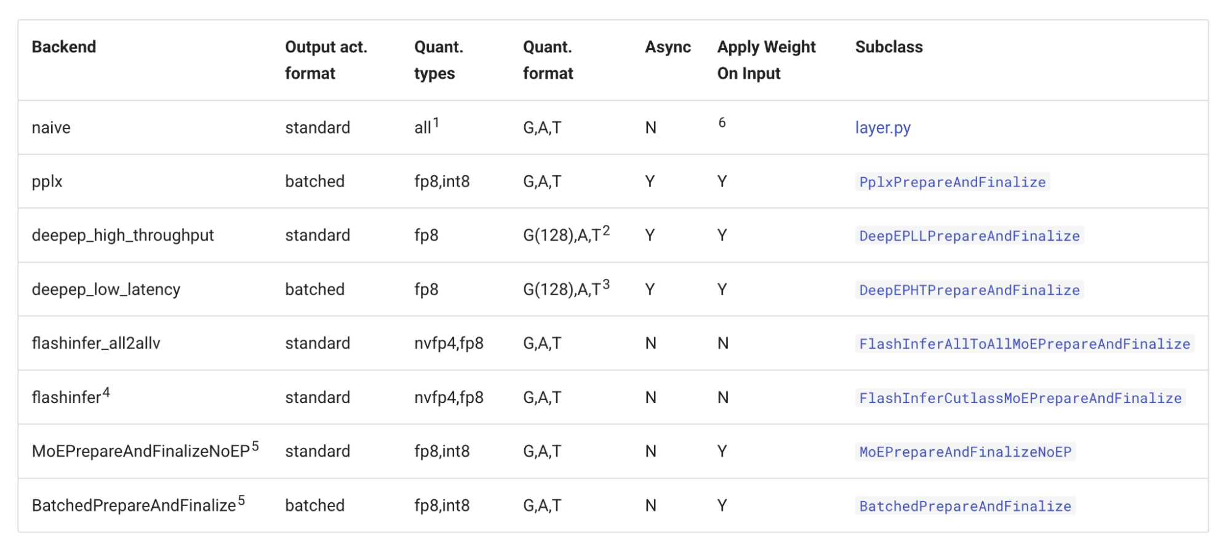The height and width of the screenshot is (557, 1230).
Task: Open the layer.py link
Action: [x=882, y=127]
